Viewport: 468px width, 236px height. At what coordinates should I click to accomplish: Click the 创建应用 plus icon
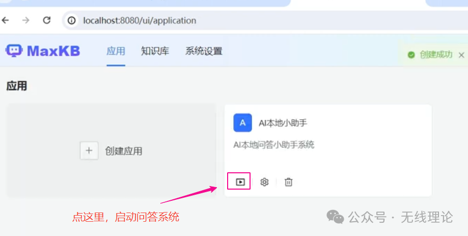coord(89,150)
